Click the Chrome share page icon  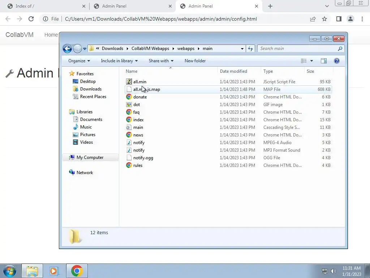(313, 19)
